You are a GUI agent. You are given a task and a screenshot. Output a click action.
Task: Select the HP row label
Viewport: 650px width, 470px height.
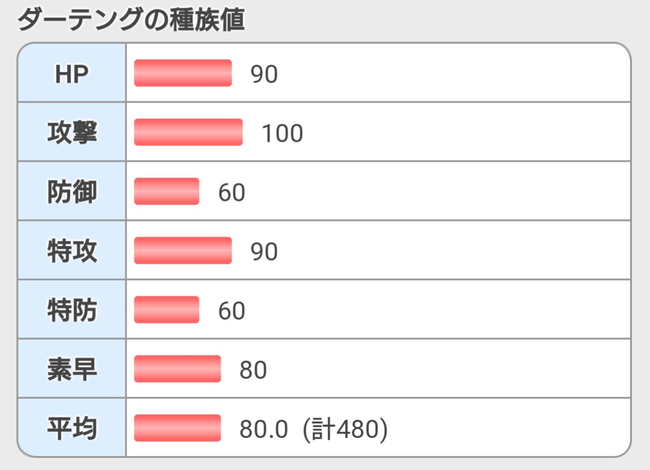pyautogui.click(x=72, y=74)
